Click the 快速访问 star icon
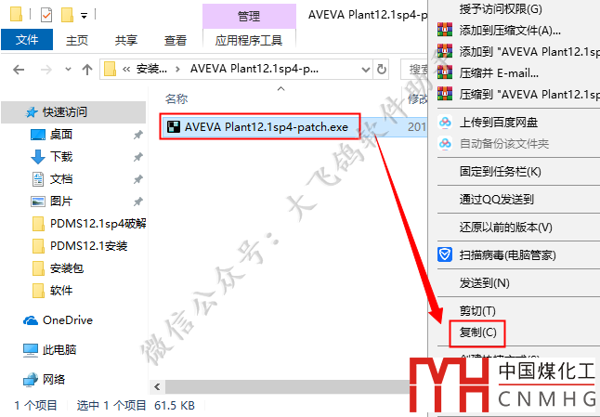The width and height of the screenshot is (600, 417). coord(32,112)
